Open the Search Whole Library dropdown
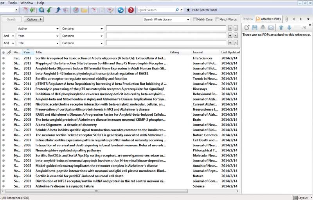The image size is (313, 200). [188, 19]
